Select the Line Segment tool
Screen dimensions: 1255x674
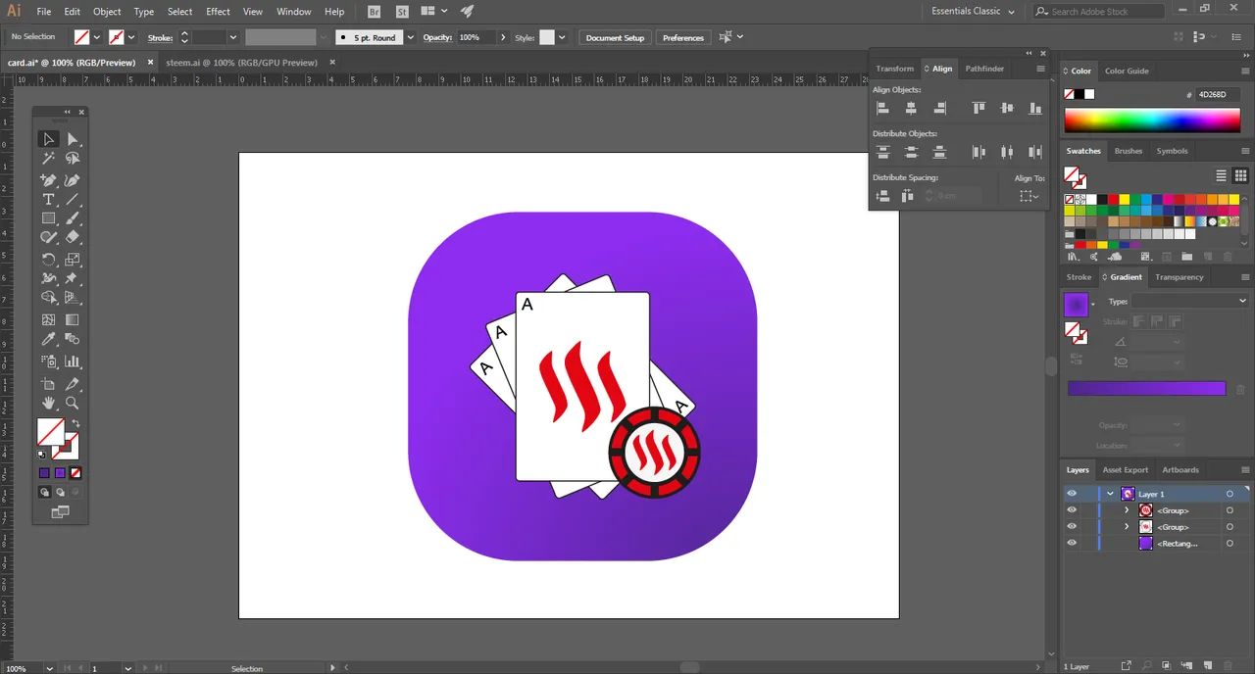(73, 199)
